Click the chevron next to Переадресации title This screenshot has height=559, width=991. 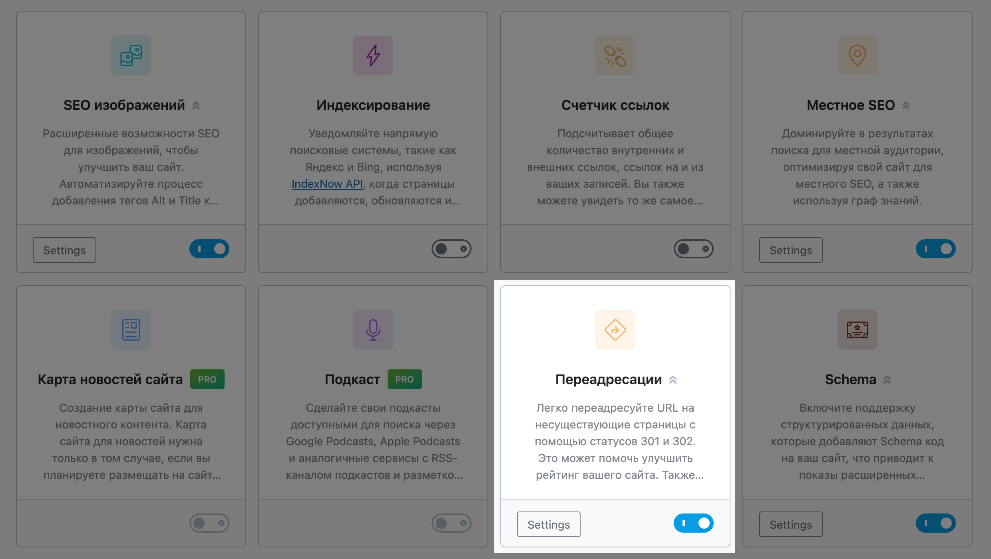tap(673, 380)
